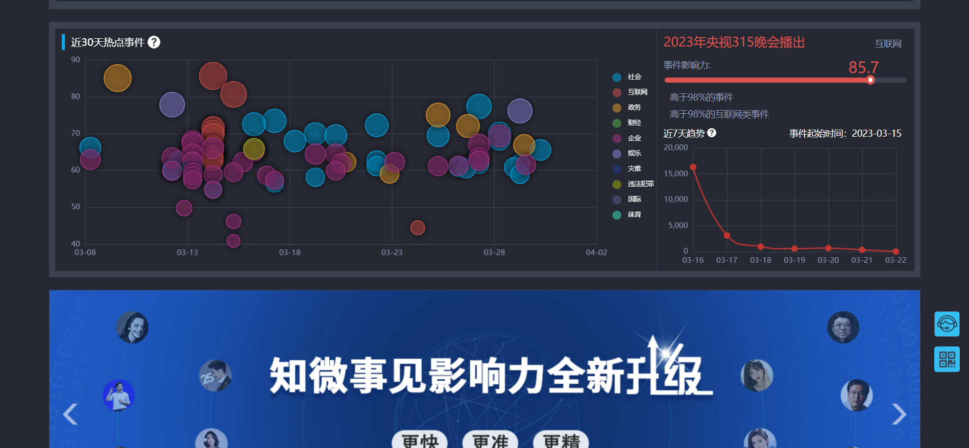Click trend line point for 03-21

click(x=862, y=250)
